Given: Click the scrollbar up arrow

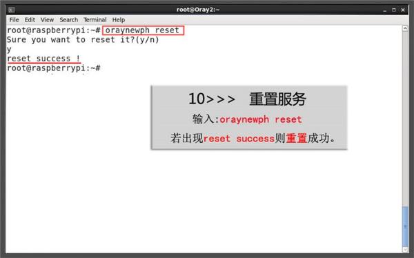Looking at the screenshot, I should point(405,28).
